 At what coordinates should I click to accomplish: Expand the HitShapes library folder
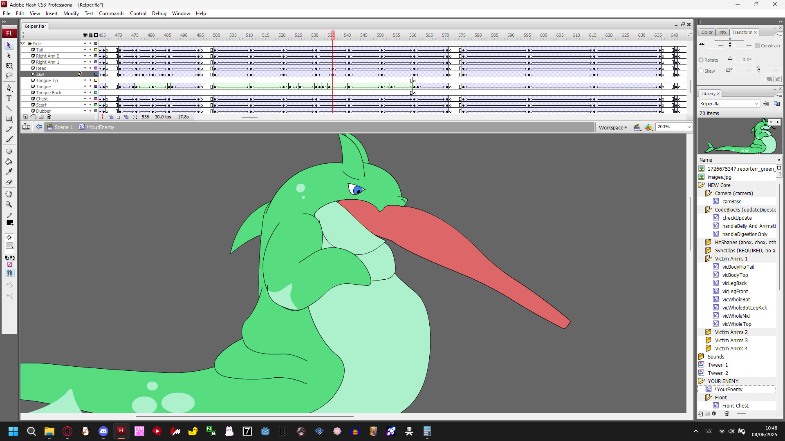tap(709, 243)
